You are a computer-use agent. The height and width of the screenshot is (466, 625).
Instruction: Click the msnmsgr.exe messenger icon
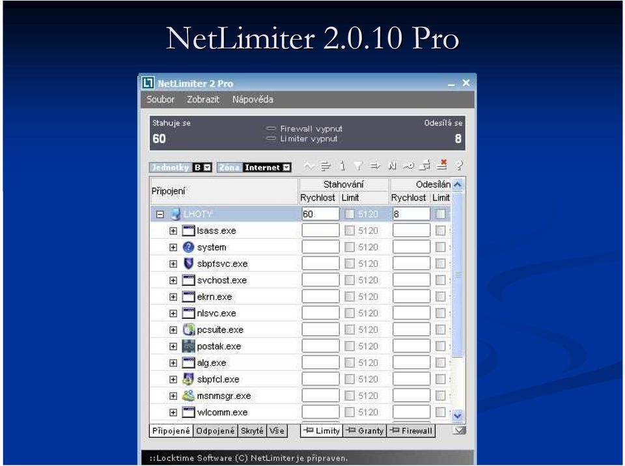click(188, 396)
